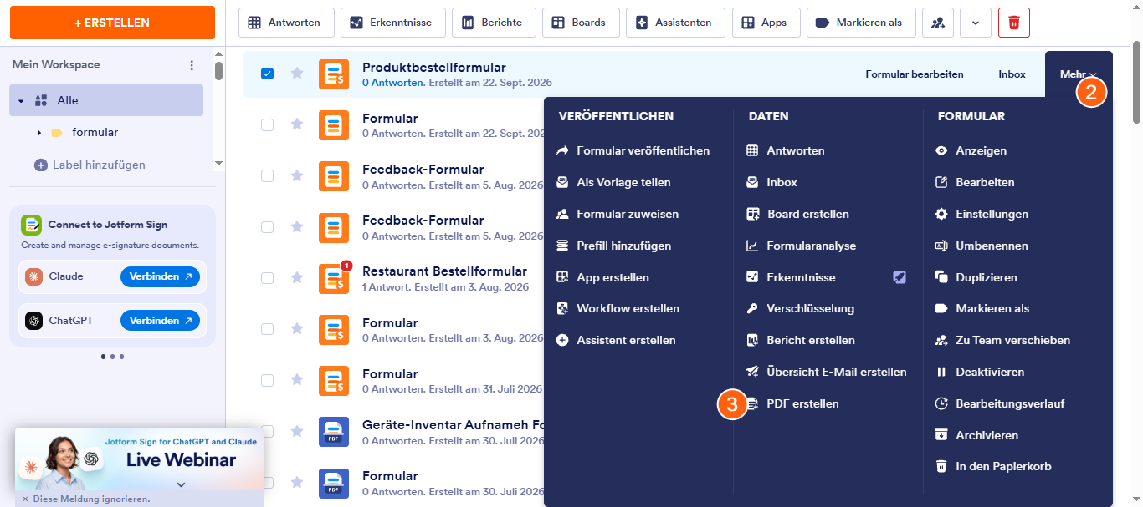Choose Duplizieren in the menu
This screenshot has height=507, width=1143.
click(x=976, y=277)
